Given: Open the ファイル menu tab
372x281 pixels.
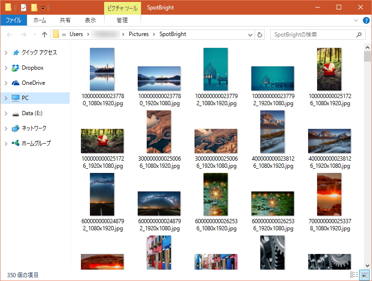Looking at the screenshot, I should pyautogui.click(x=14, y=20).
